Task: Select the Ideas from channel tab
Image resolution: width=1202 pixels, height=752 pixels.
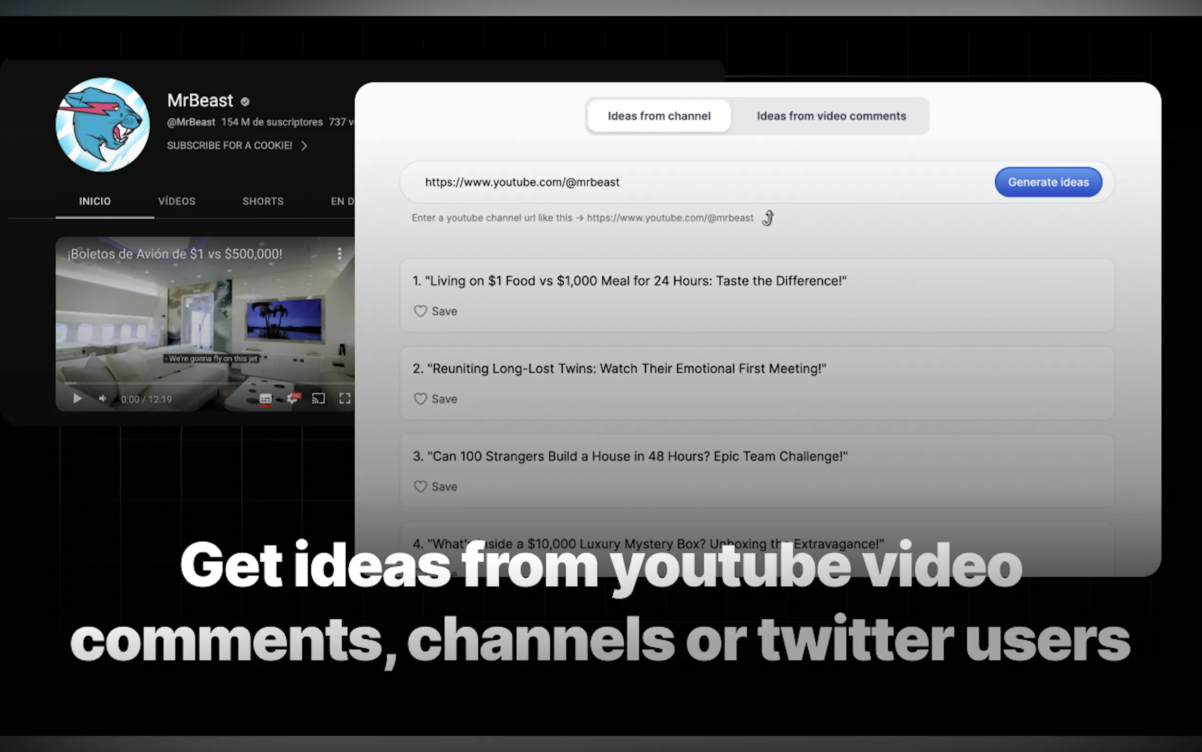Action: [659, 116]
